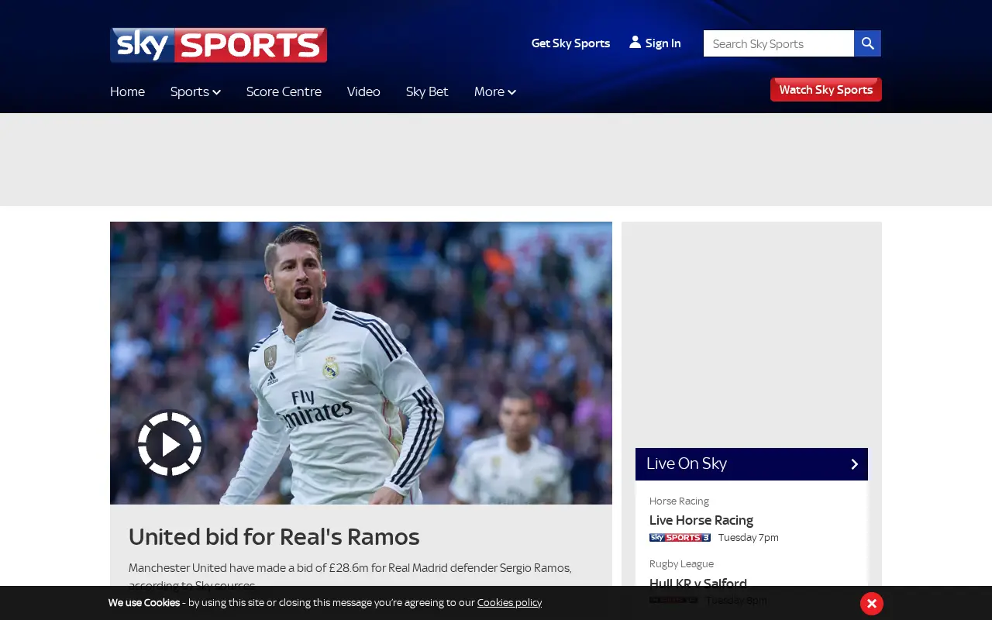Go to Home in navigation

(127, 91)
